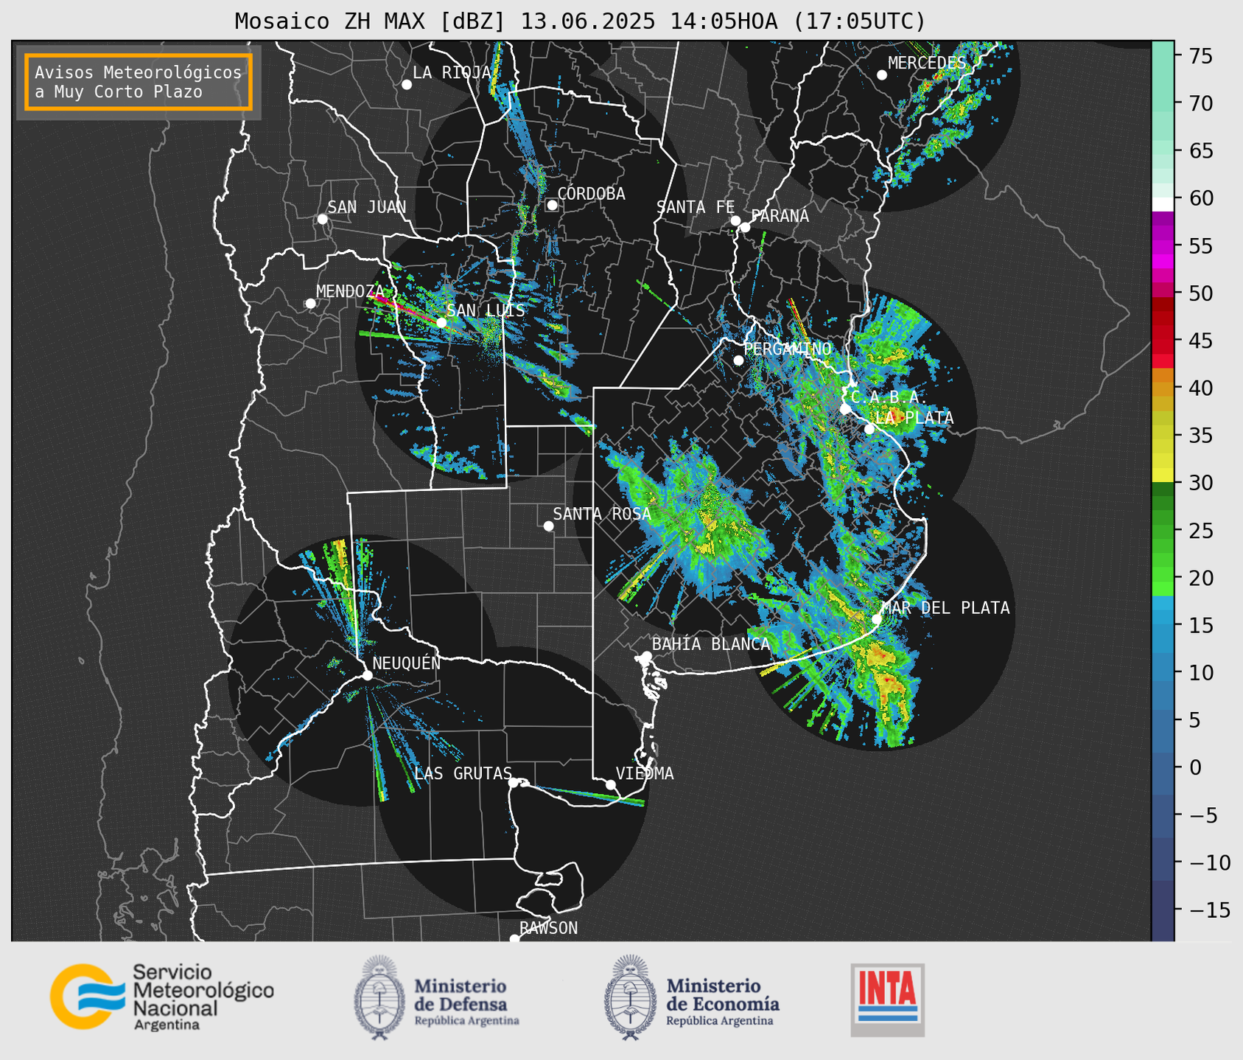The height and width of the screenshot is (1060, 1243).
Task: Click the 'SANTA ROSA' map label
Action: pos(602,514)
